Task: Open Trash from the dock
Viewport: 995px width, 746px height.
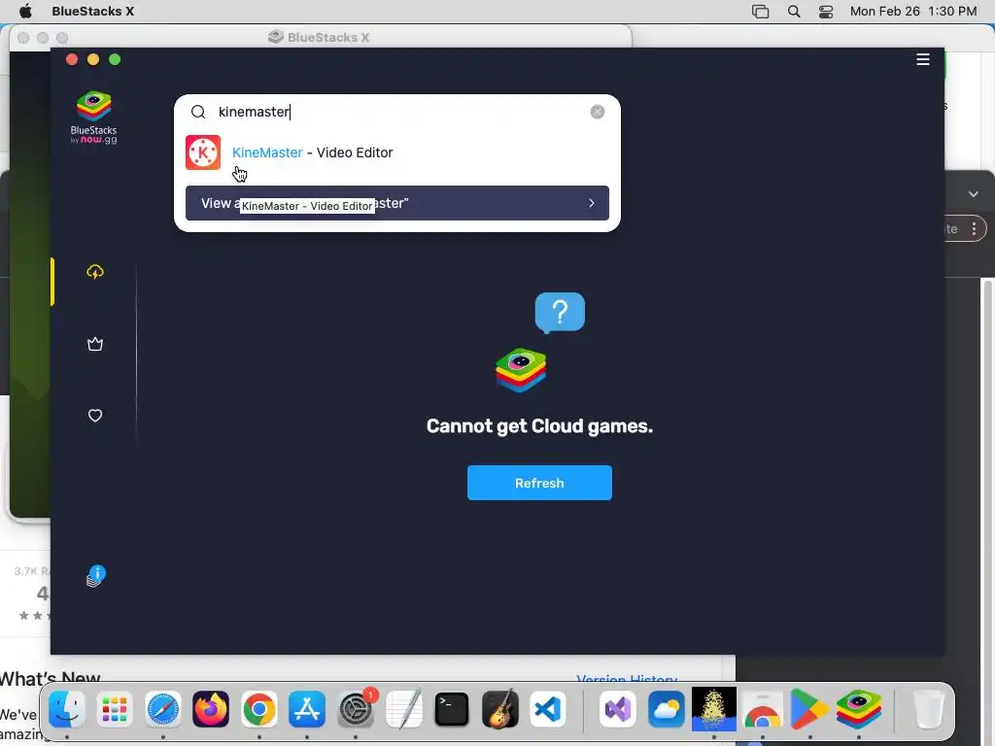Action: 928,709
